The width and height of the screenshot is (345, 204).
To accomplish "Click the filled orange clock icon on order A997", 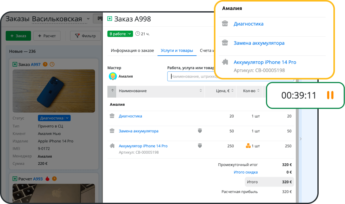I will 45,64.
